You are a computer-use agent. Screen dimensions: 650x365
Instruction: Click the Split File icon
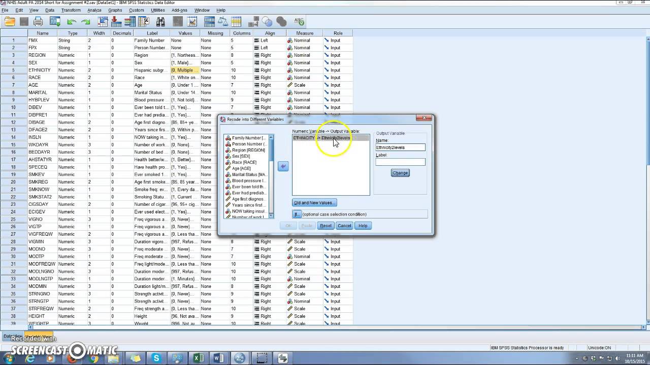(x=209, y=22)
